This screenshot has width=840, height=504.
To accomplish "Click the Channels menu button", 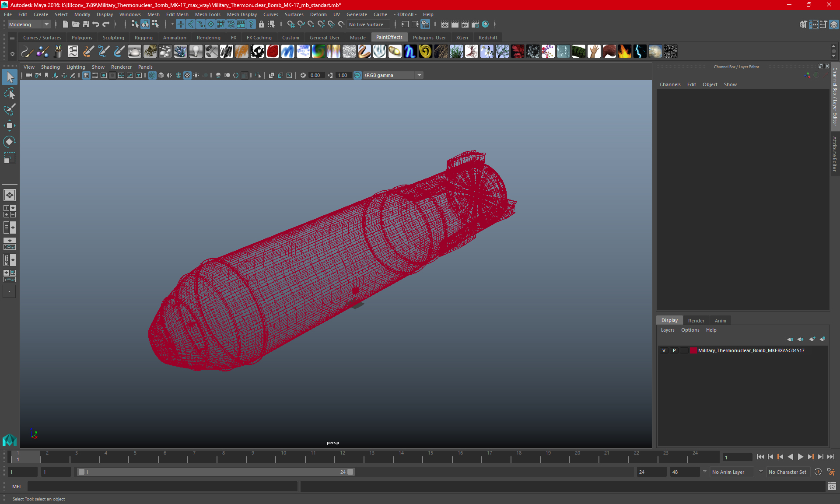I will click(x=670, y=84).
